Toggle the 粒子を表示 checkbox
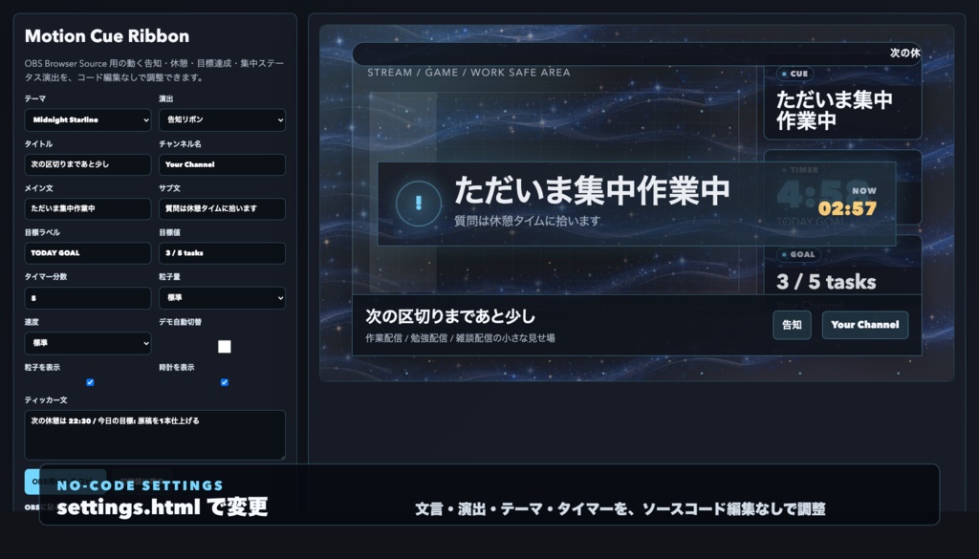The height and width of the screenshot is (559, 979). pos(90,382)
